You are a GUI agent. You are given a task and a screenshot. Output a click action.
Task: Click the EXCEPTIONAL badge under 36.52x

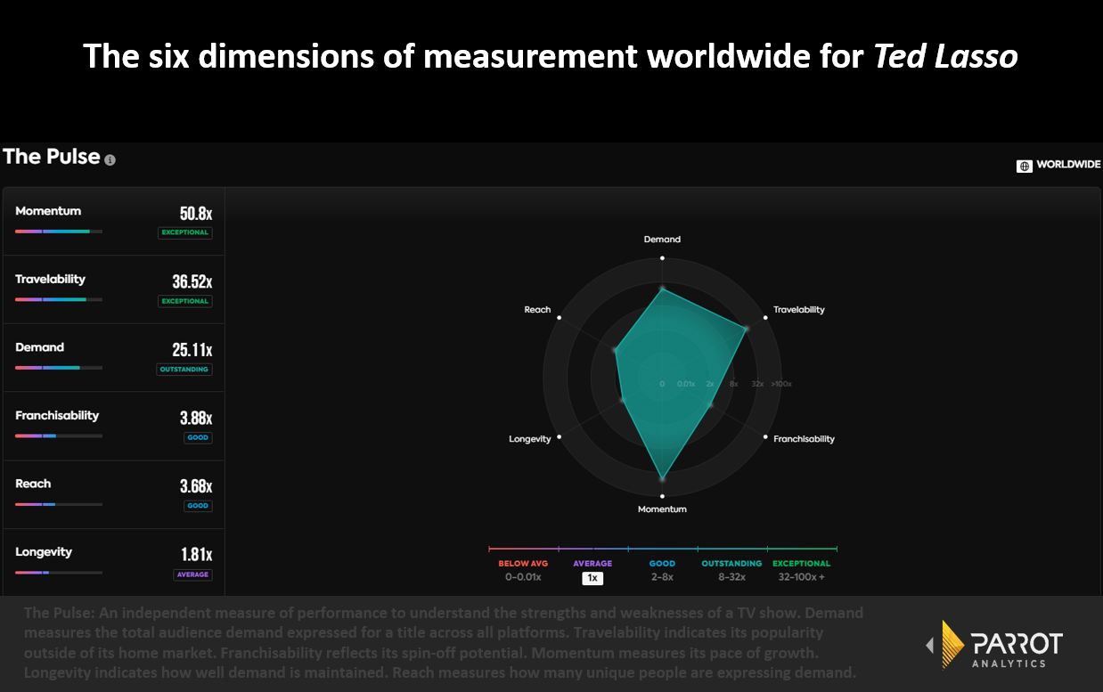coord(185,301)
